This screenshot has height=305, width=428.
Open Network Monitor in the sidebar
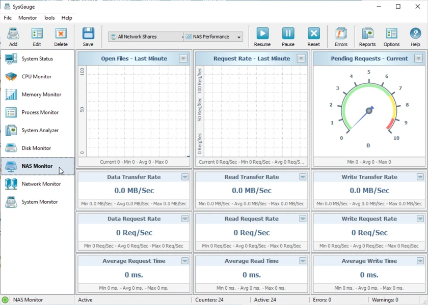[38, 184]
